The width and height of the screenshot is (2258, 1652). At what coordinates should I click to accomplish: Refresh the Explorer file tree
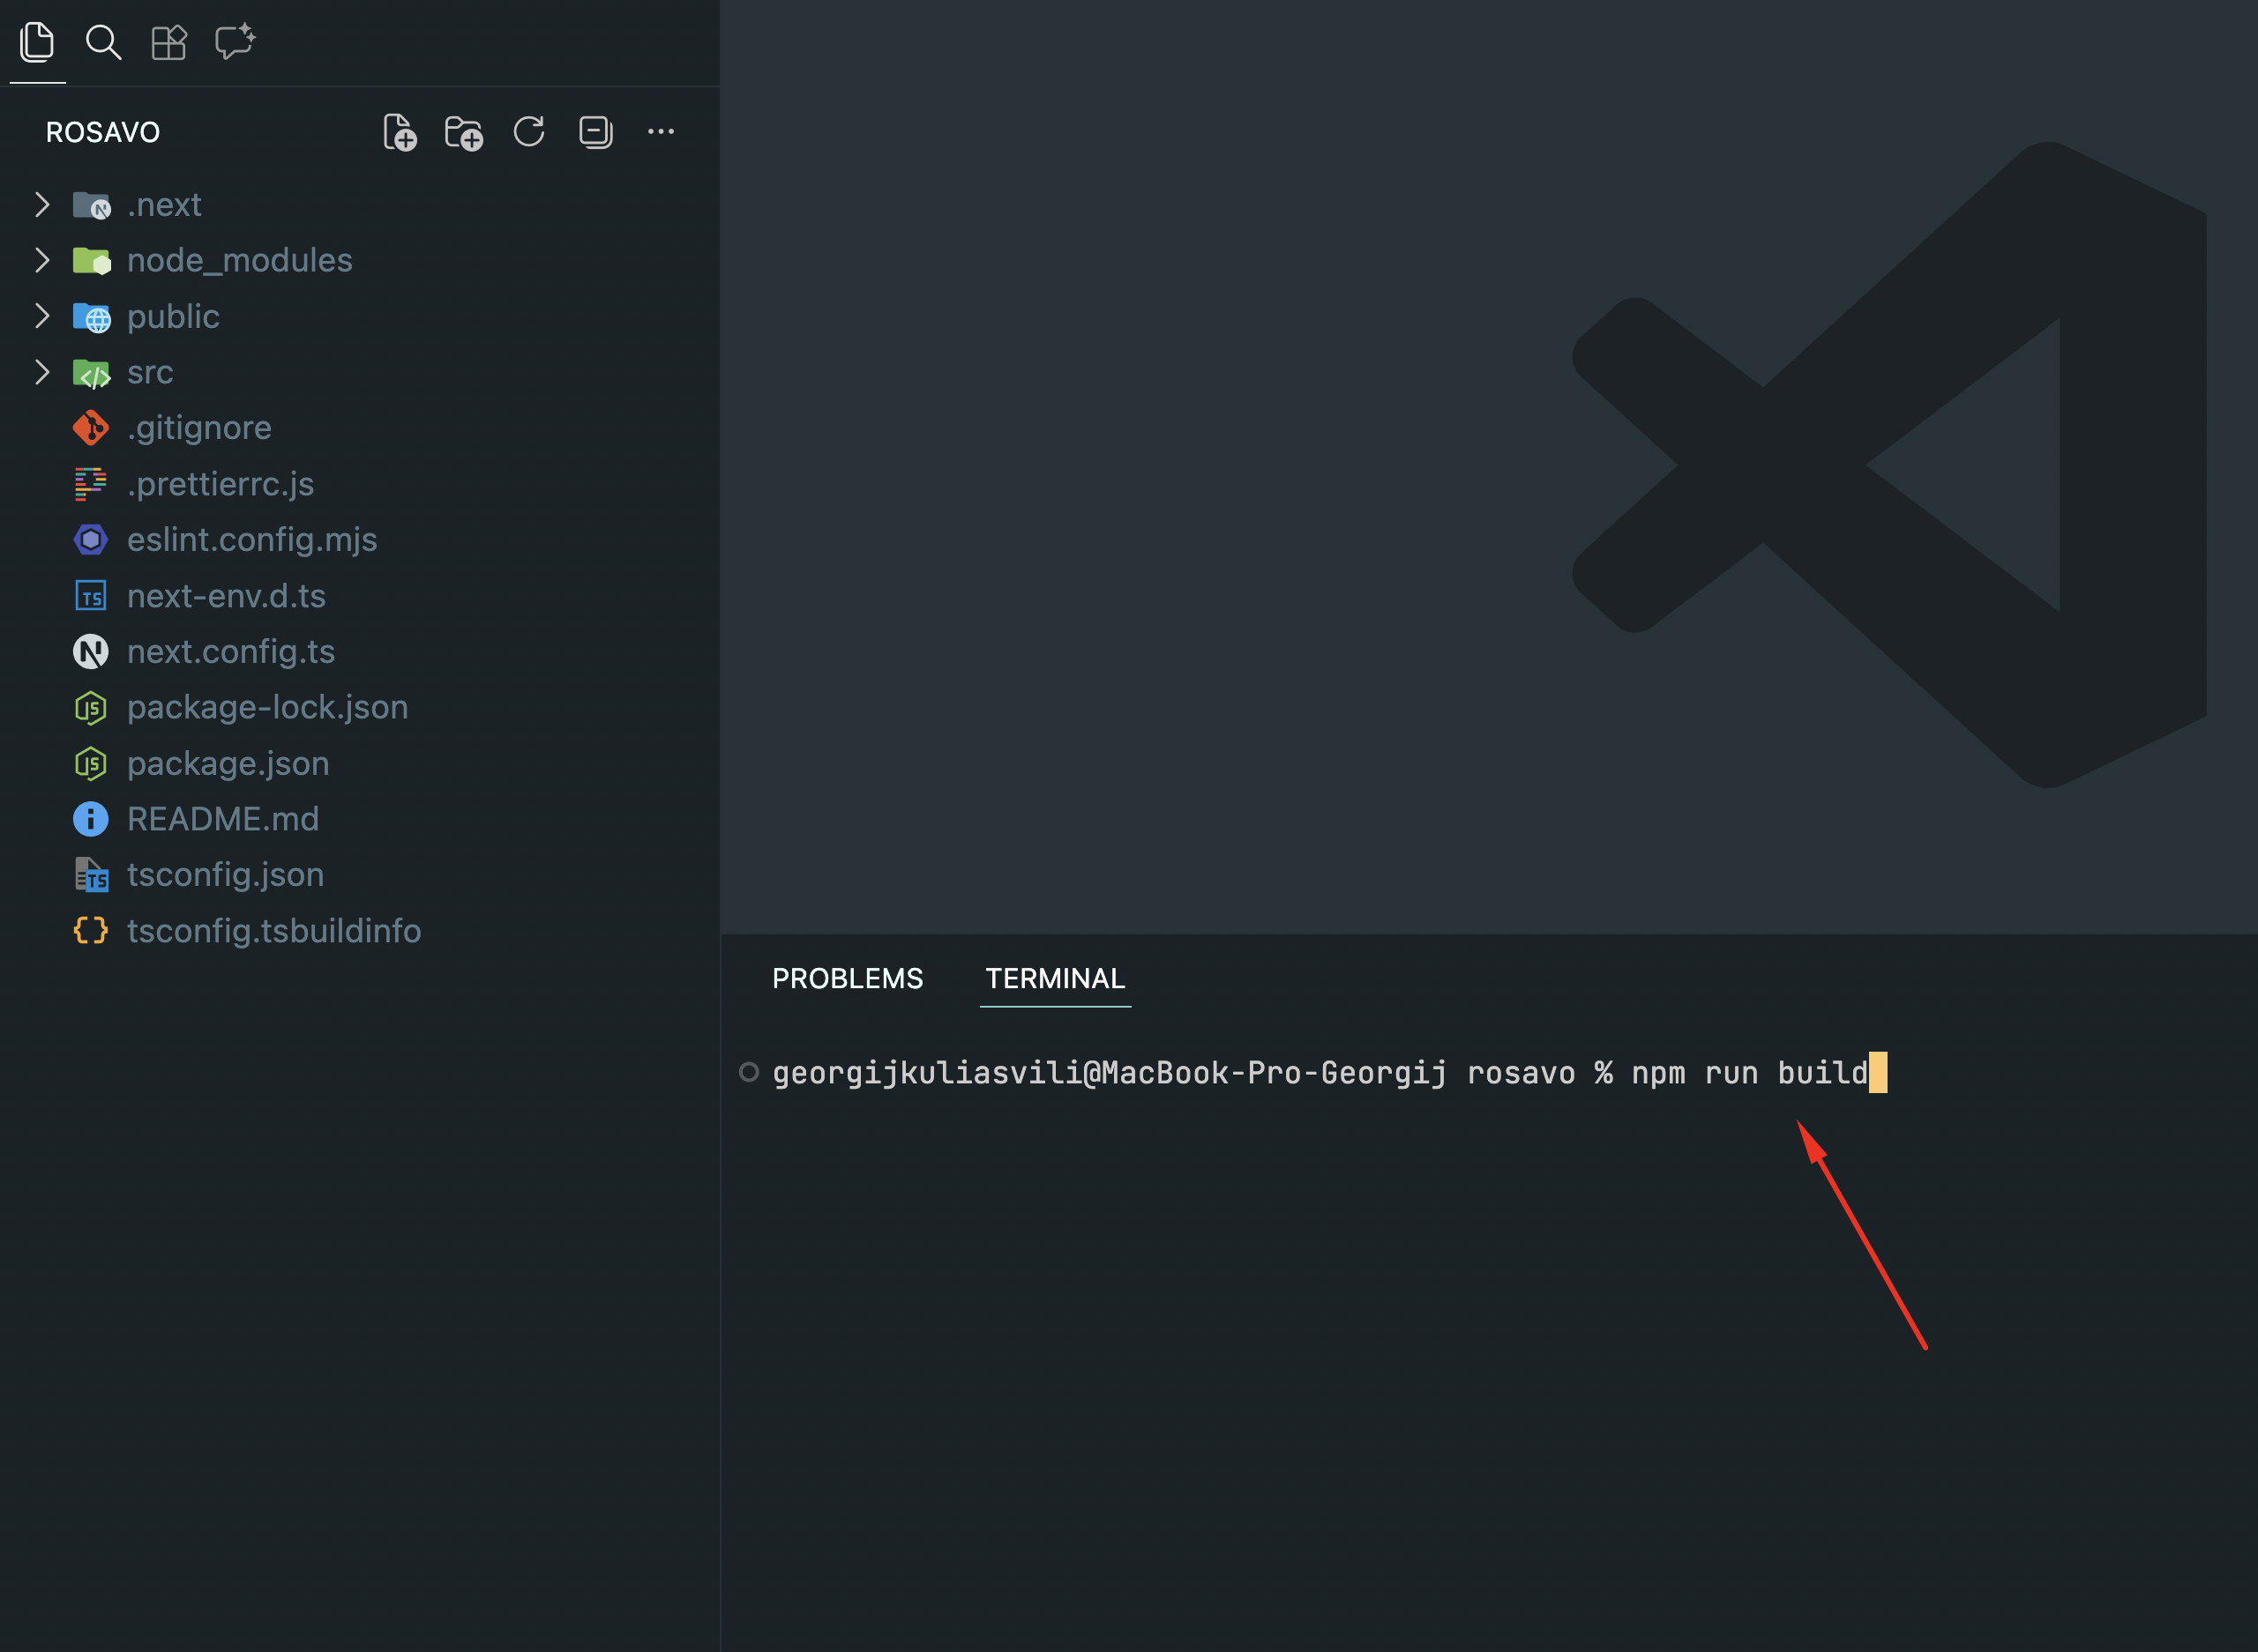coord(529,132)
